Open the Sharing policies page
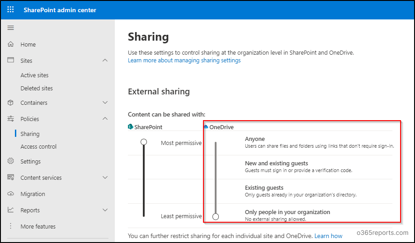This screenshot has height=243, width=415. pos(30,134)
